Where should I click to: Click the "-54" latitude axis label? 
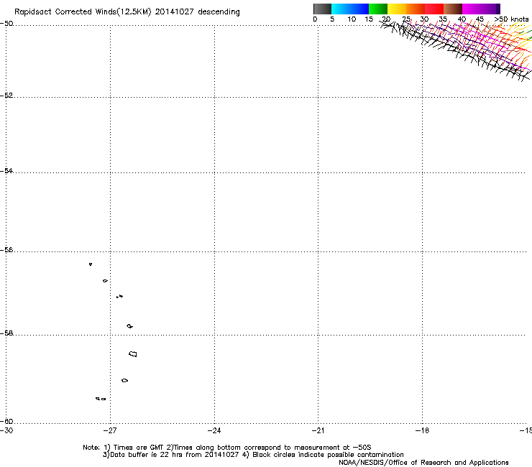[6, 170]
